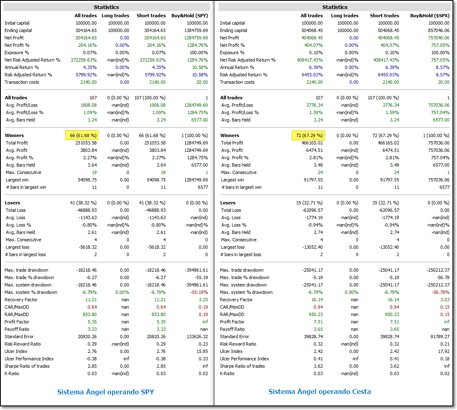
Task: Select Largest loss -5618.32 under All trades
Action: coord(87,247)
